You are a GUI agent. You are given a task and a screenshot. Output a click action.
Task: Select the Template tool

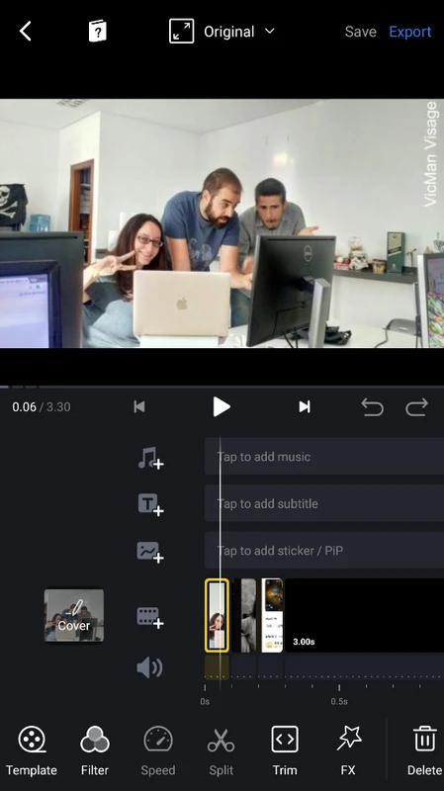pos(32,750)
